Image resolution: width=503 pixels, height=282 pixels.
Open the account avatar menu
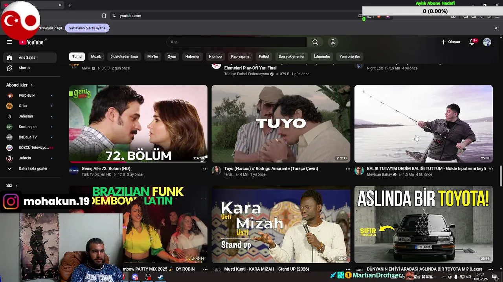pos(487,42)
